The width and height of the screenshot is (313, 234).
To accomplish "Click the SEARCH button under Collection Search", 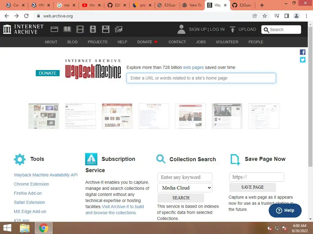I will (x=181, y=198).
